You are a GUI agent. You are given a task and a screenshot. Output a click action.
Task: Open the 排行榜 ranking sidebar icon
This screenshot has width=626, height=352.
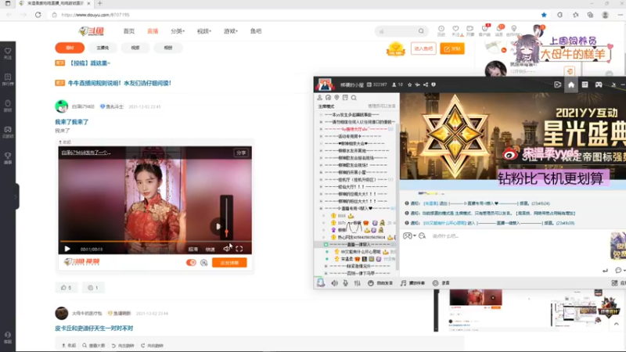[x=8, y=79]
